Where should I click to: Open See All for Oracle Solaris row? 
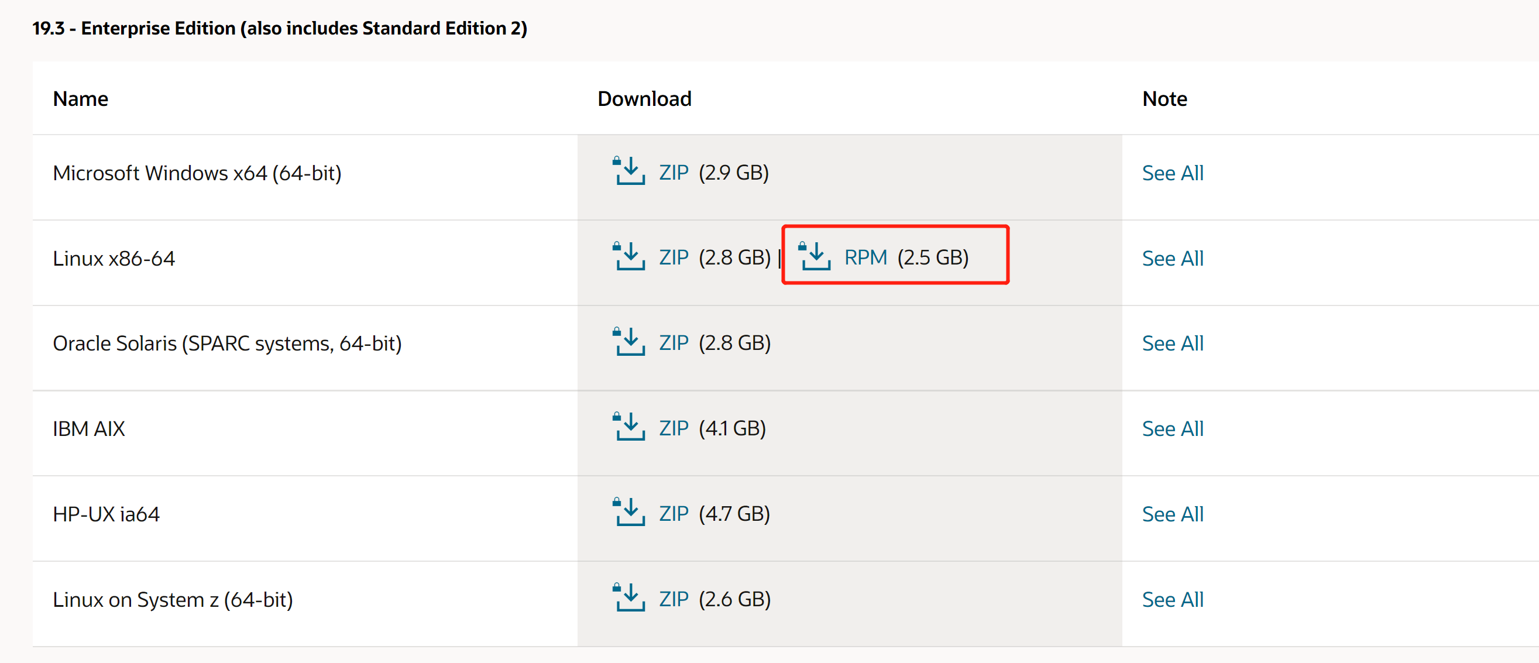click(1172, 344)
